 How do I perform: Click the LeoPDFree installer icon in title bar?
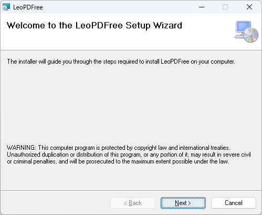pyautogui.click(x=6, y=7)
